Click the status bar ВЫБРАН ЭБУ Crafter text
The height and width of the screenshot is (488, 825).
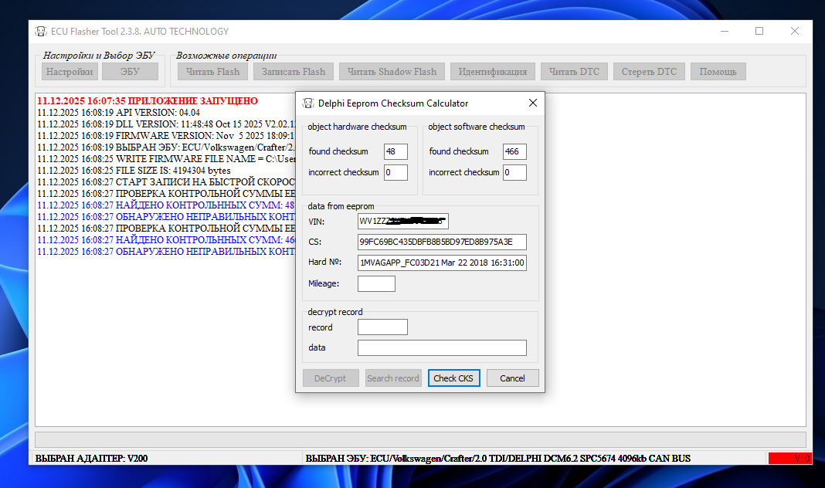click(x=497, y=459)
